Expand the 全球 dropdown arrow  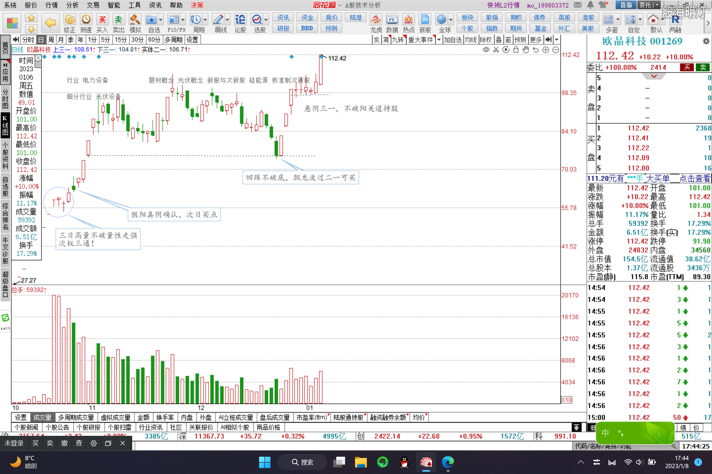click(x=451, y=20)
